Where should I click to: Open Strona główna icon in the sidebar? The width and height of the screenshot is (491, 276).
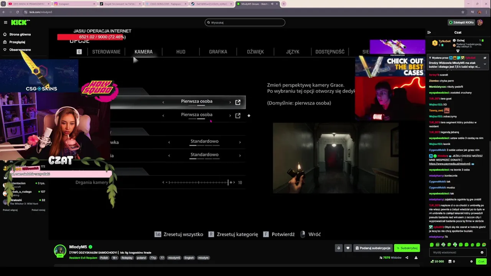[x=5, y=34]
